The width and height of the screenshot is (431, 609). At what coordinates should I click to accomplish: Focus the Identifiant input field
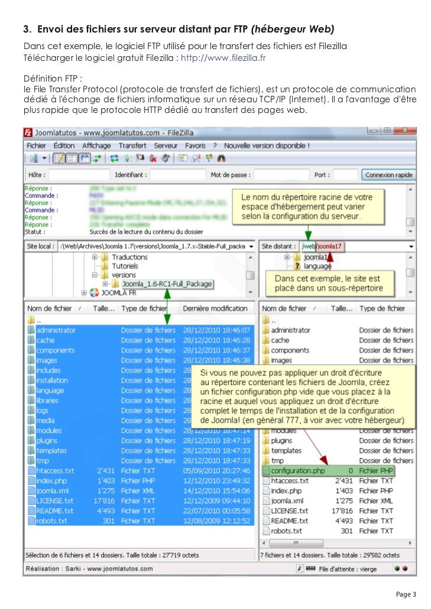tap(177, 175)
